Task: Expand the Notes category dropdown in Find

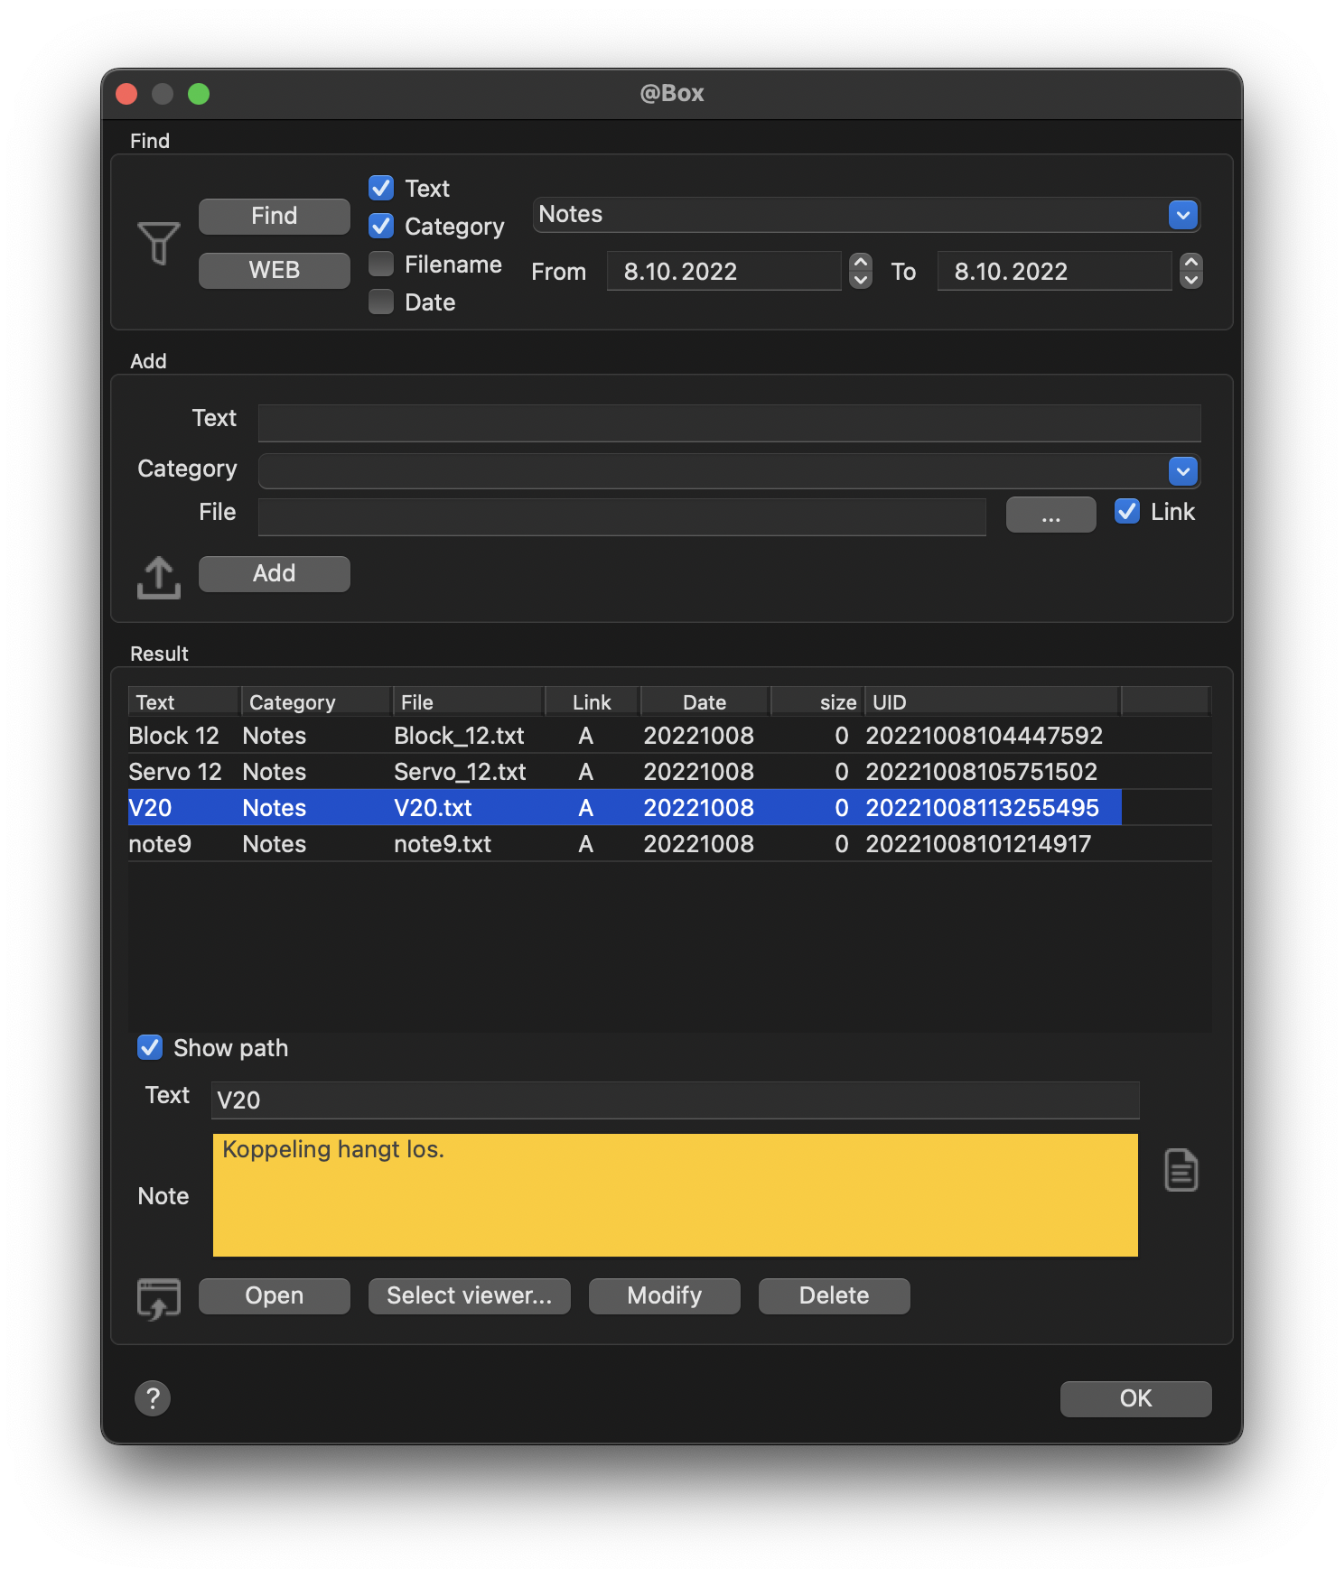Action: tap(1182, 215)
